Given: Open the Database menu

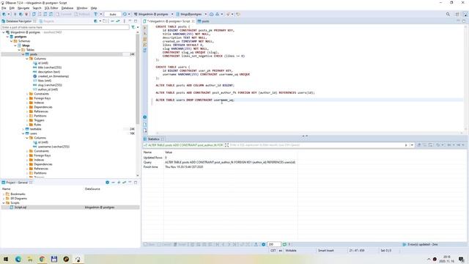Looking at the screenshot, I should click(67, 8).
